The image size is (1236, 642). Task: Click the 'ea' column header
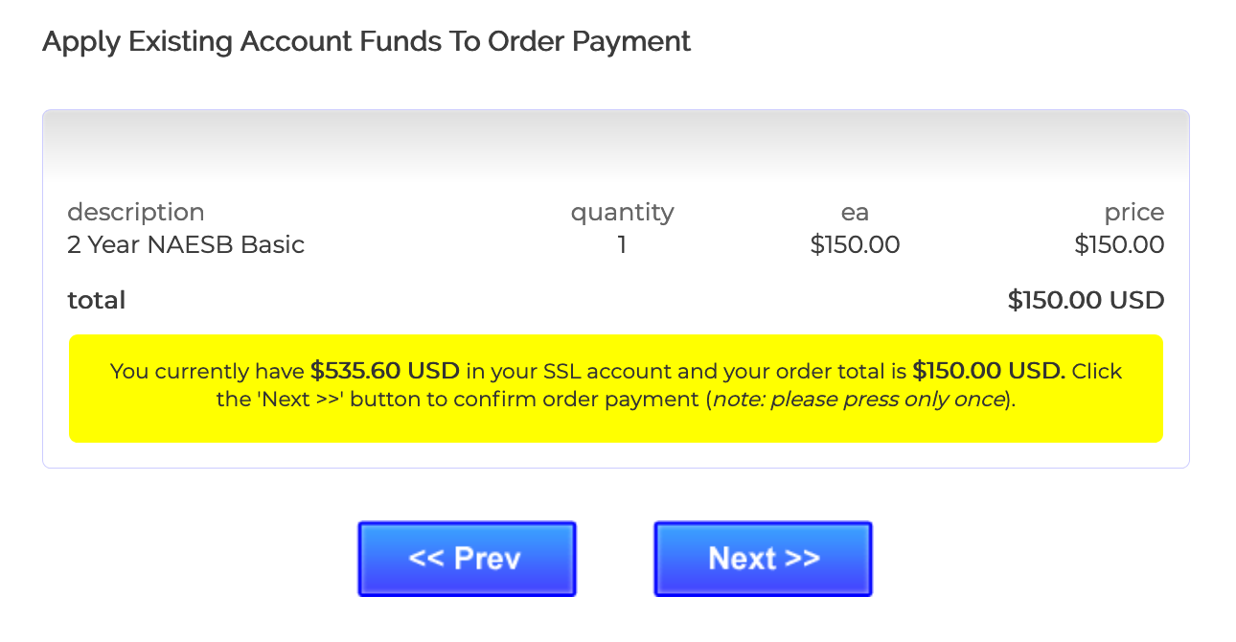855,212
